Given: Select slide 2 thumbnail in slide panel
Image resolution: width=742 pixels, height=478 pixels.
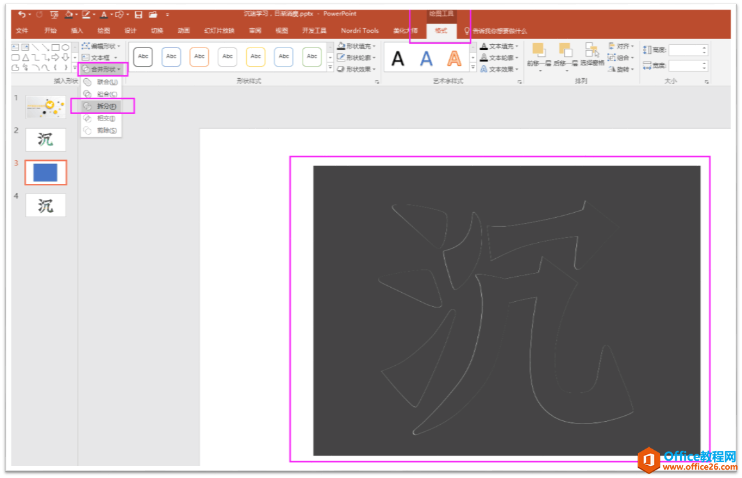Looking at the screenshot, I should click(45, 139).
